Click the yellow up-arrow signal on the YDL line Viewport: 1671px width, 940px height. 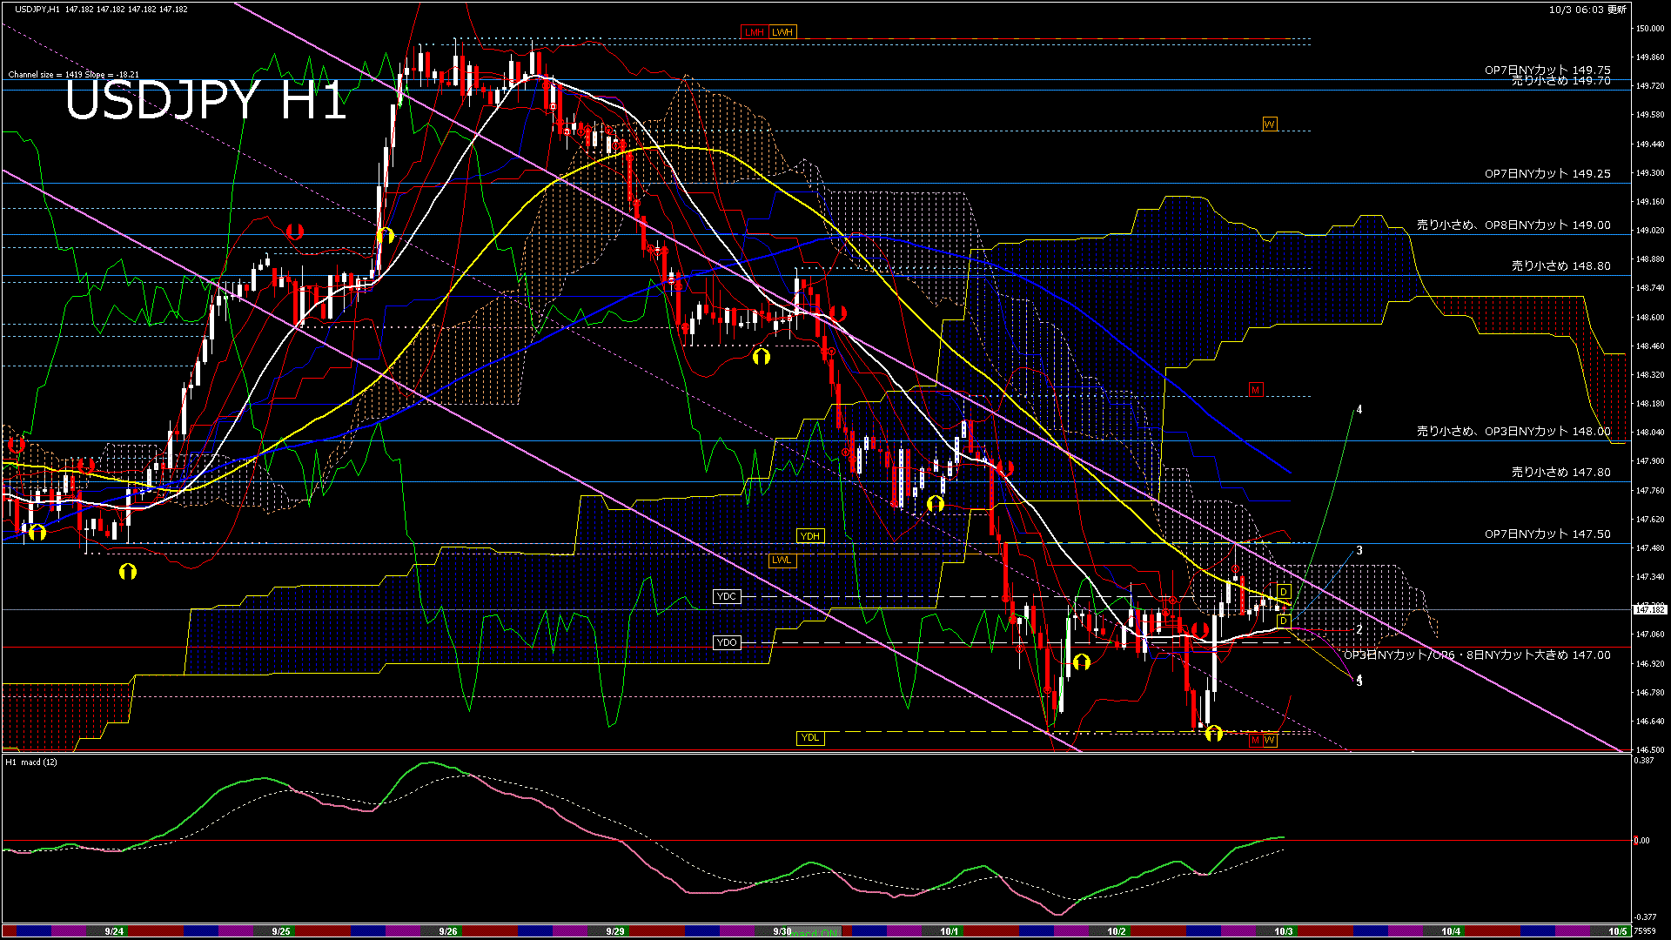(x=1214, y=734)
